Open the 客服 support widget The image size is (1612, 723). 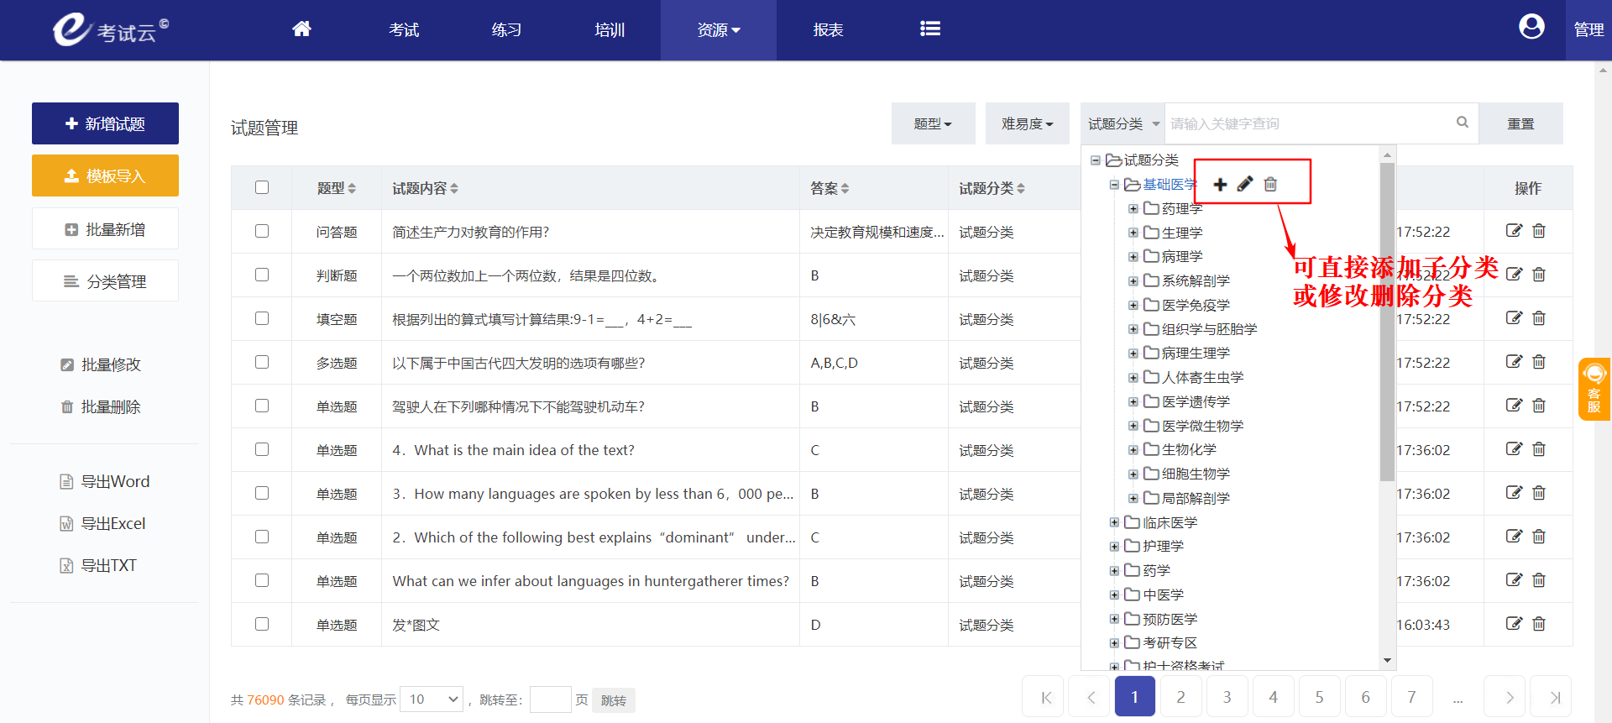(1594, 389)
